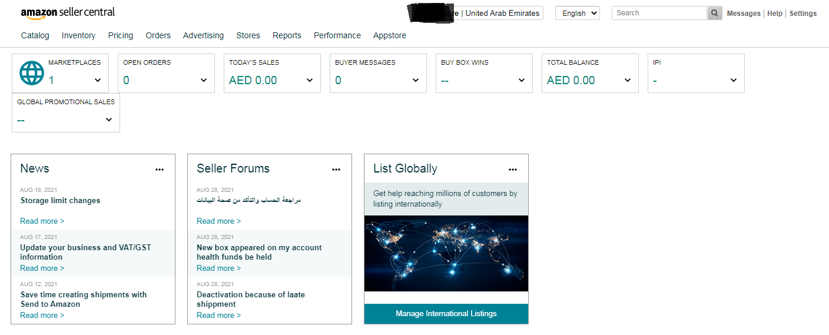Image resolution: width=829 pixels, height=335 pixels.
Task: Open the Seller Forums three-dot menu
Action: click(x=336, y=170)
